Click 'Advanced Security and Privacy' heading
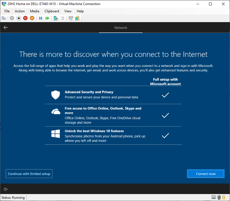This screenshot has width=230, height=201. click(x=89, y=92)
